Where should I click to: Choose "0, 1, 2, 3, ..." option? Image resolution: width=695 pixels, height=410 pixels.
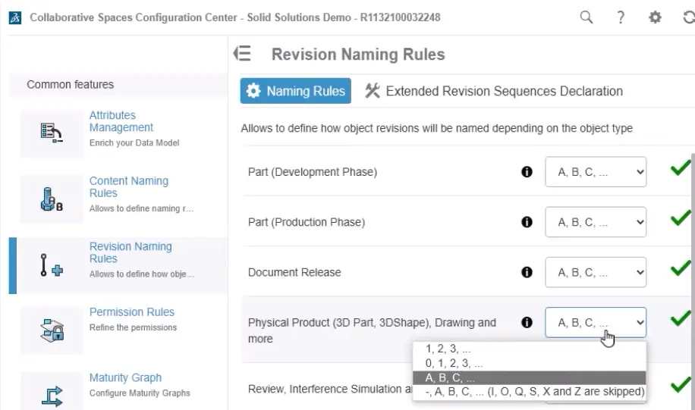(530, 364)
